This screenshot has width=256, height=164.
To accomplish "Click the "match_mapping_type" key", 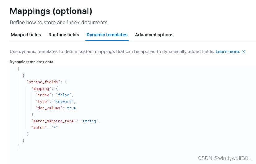I will point(54,121).
